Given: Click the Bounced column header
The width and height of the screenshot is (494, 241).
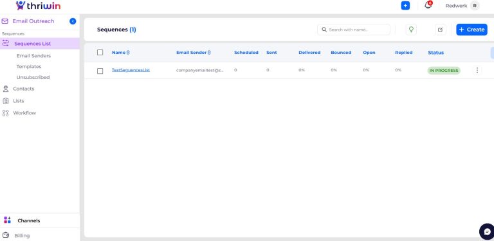Looking at the screenshot, I should pyautogui.click(x=341, y=53).
